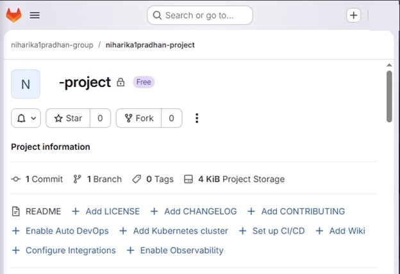The image size is (400, 274).
Task: Click Add Wiki
Action: (x=340, y=231)
